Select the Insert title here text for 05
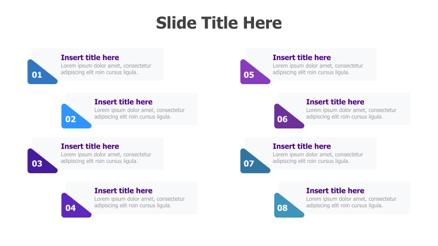 pos(302,57)
